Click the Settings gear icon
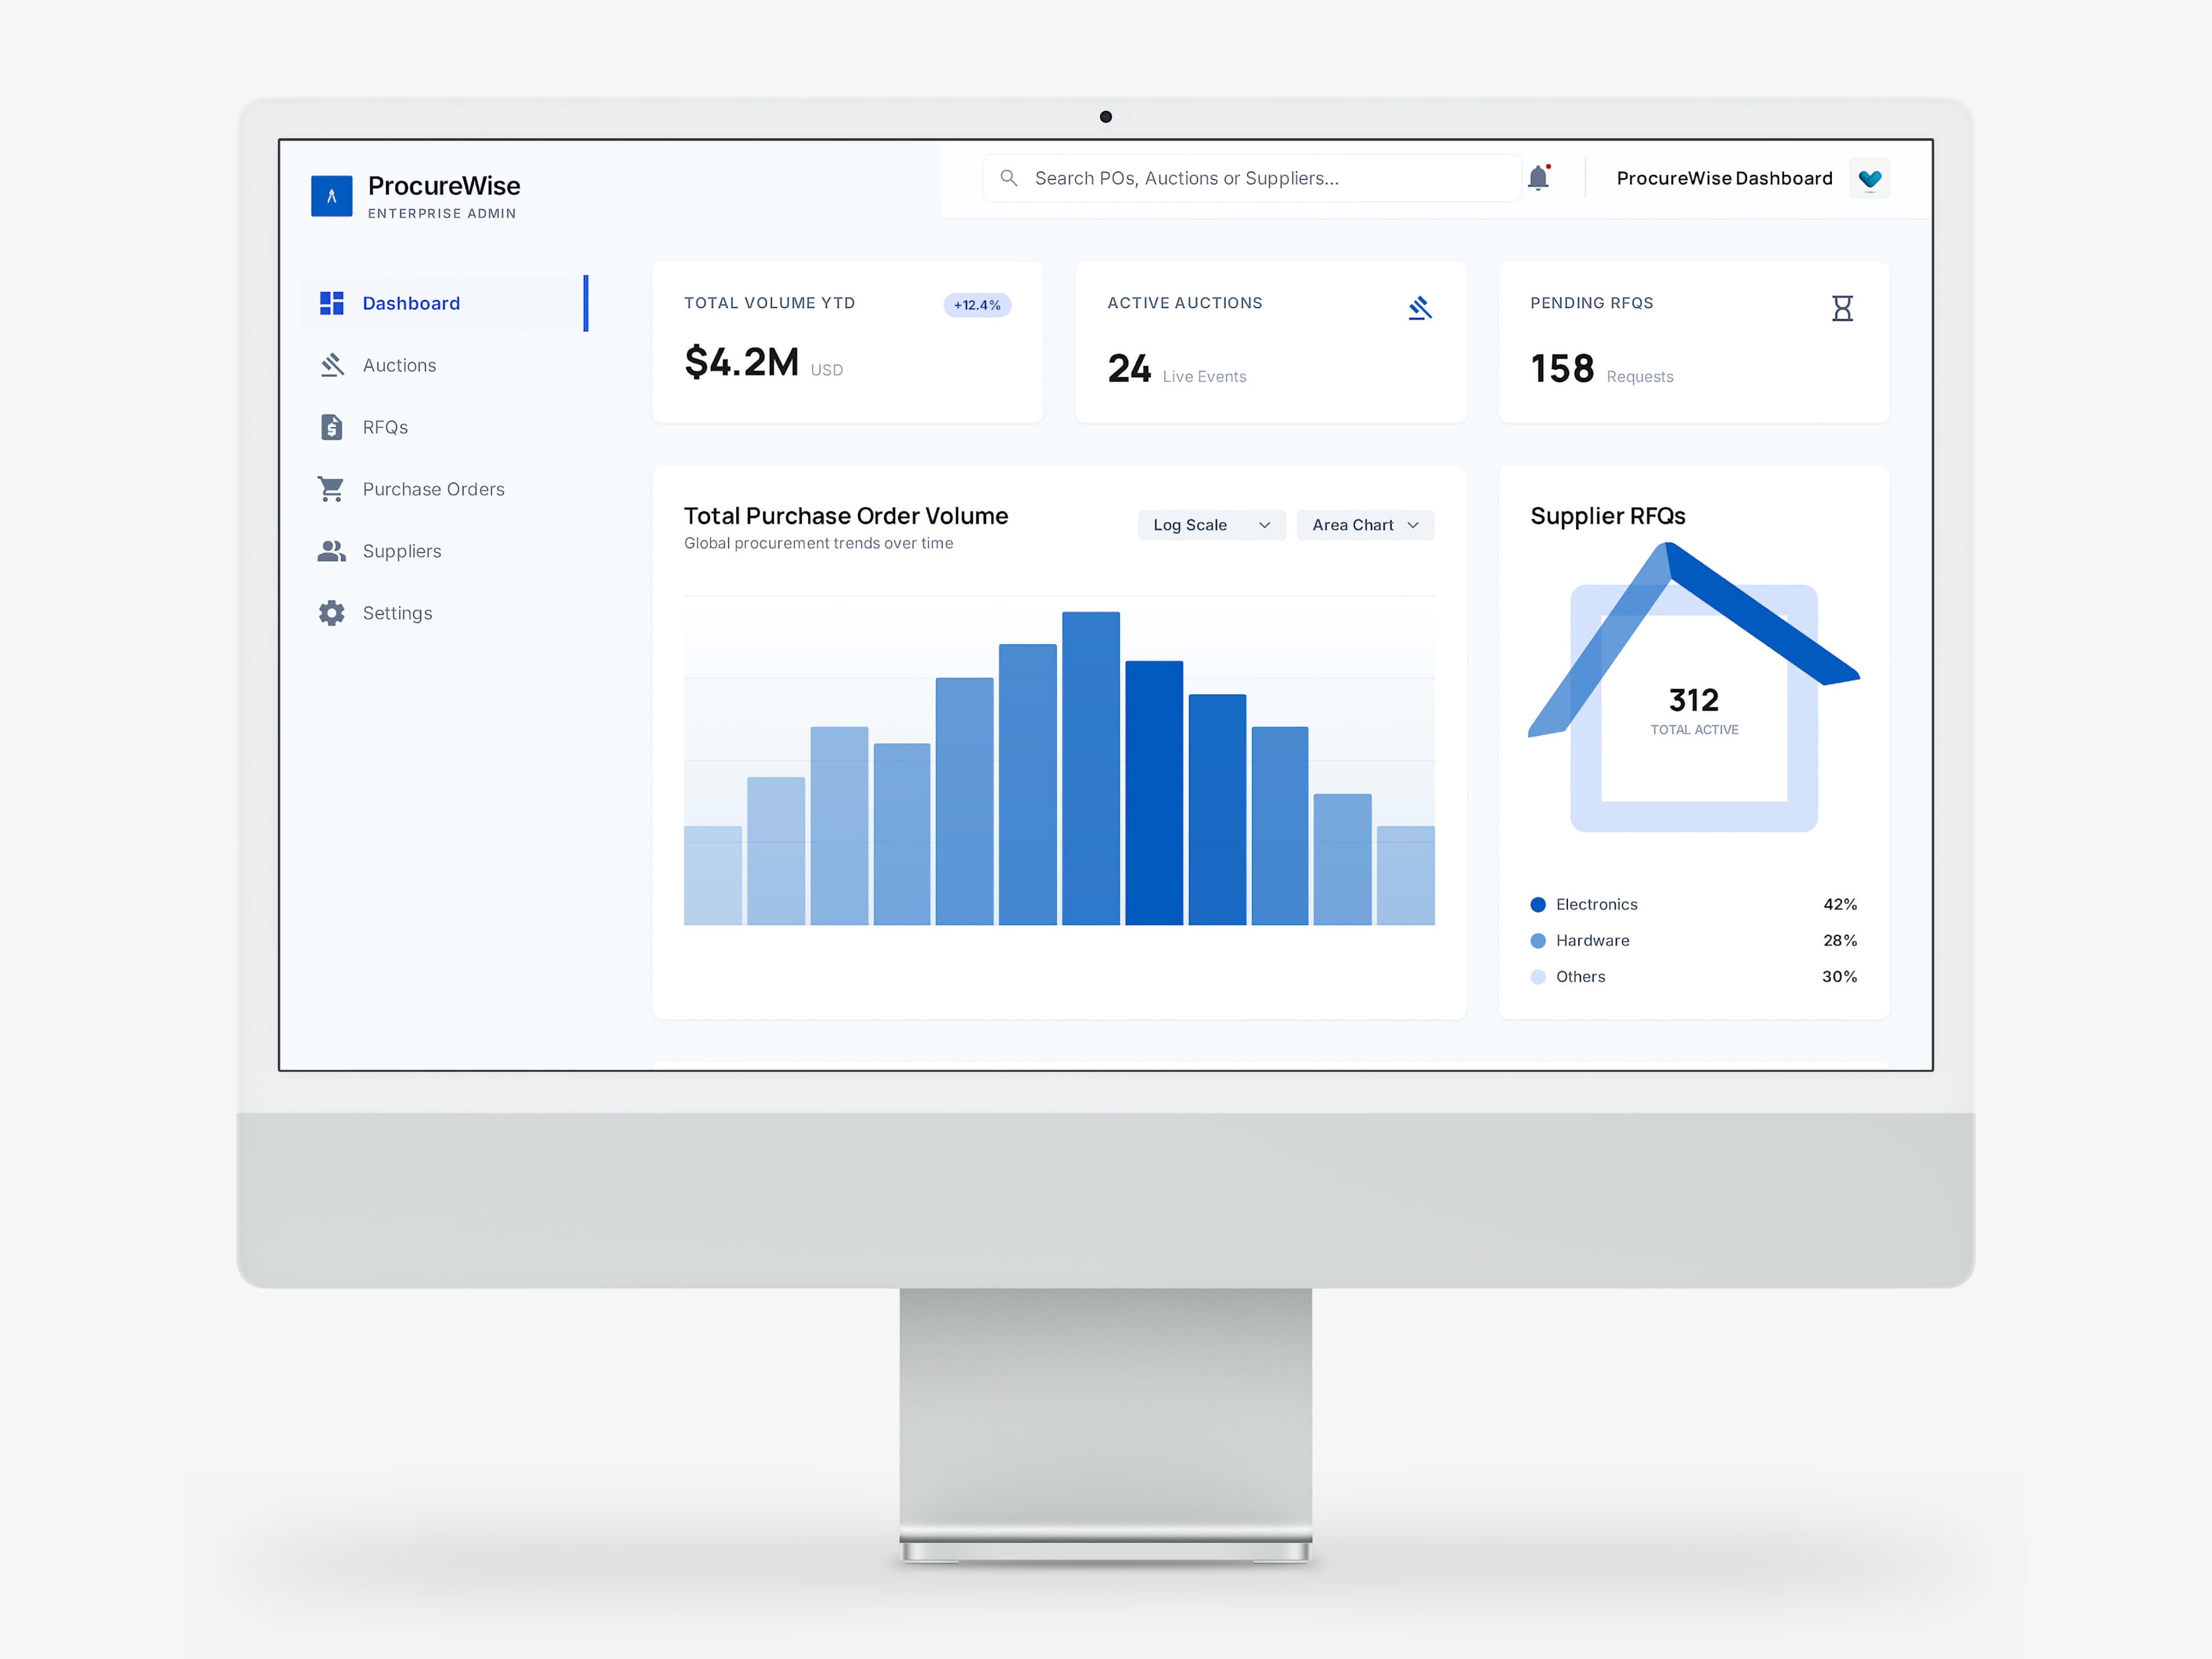The width and height of the screenshot is (2212, 1659). pyautogui.click(x=331, y=613)
